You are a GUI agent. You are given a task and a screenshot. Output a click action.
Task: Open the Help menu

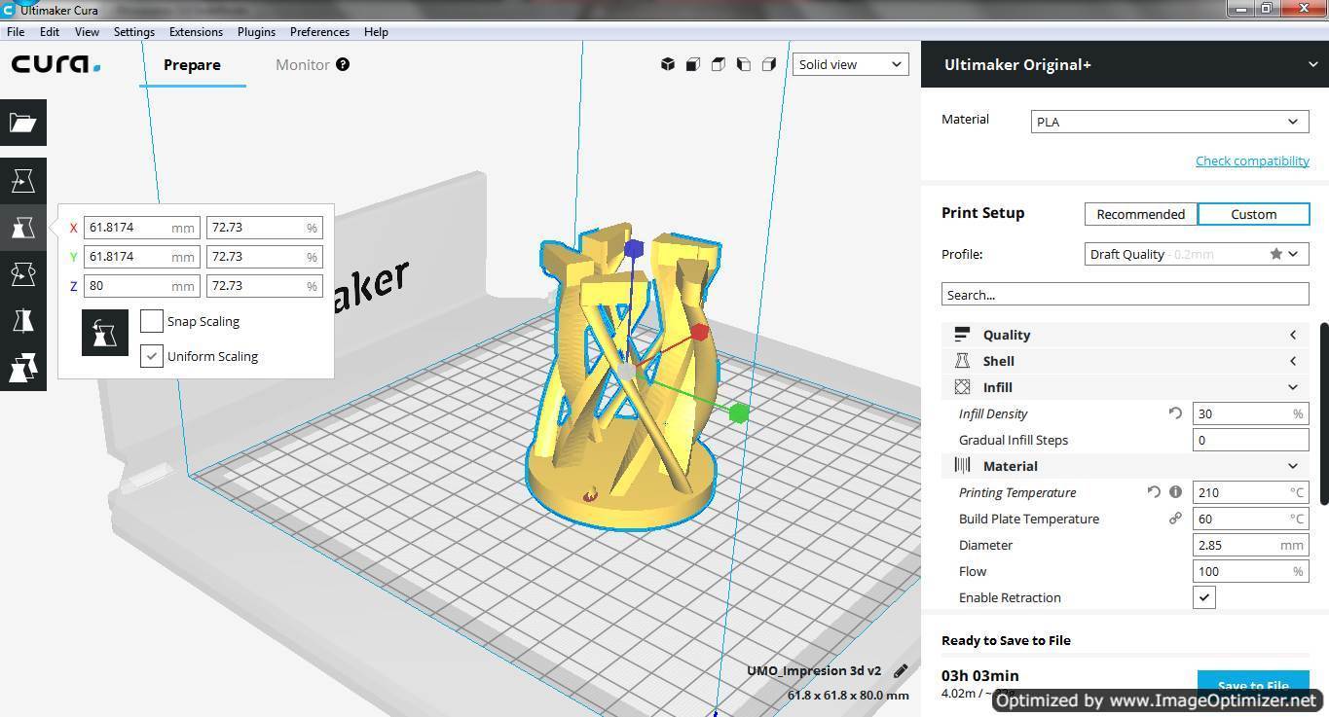tap(376, 31)
